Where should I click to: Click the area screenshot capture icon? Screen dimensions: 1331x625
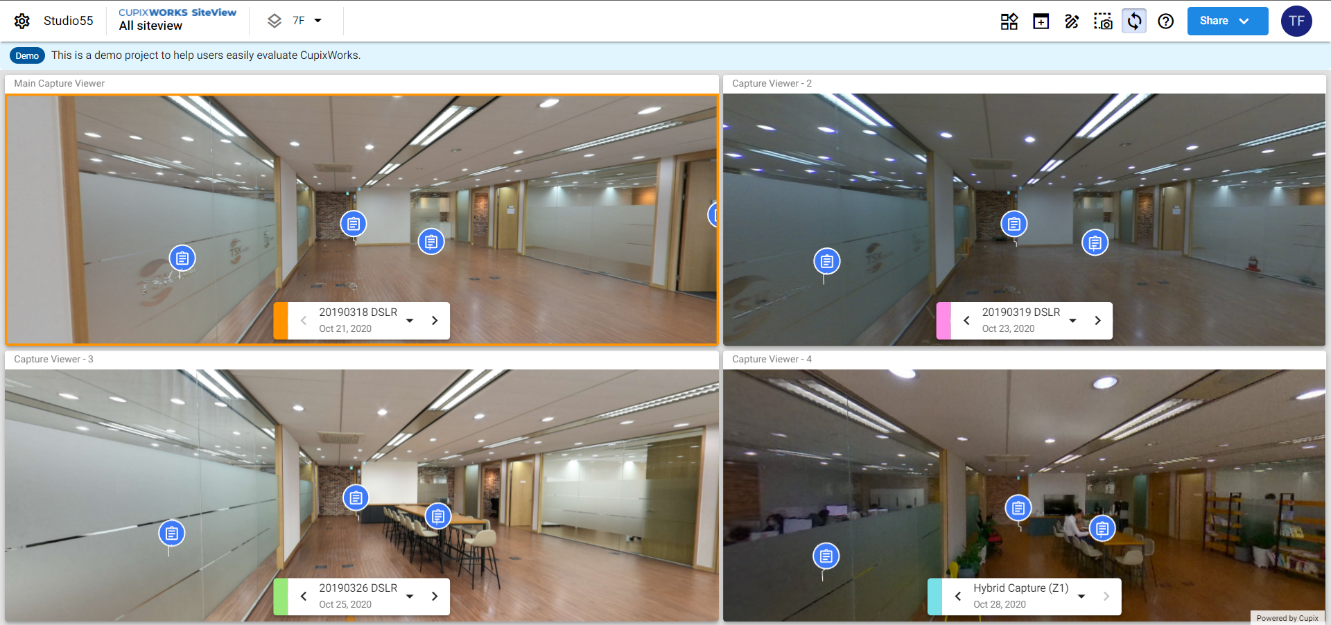tap(1103, 21)
